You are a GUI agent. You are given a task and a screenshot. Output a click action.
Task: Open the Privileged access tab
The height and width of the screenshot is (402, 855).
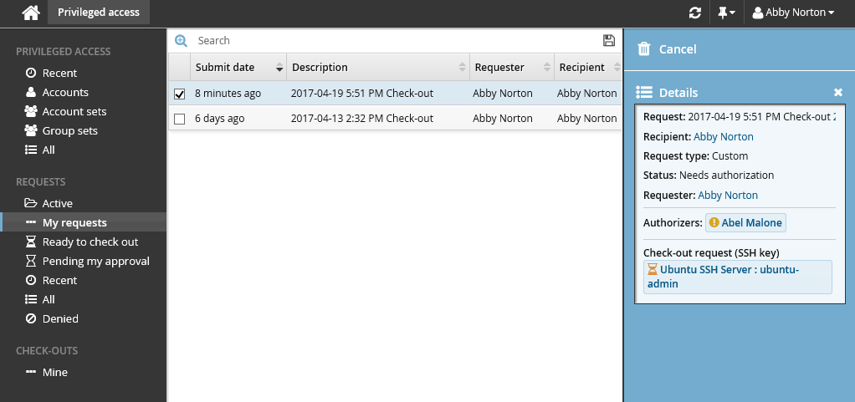click(x=99, y=13)
